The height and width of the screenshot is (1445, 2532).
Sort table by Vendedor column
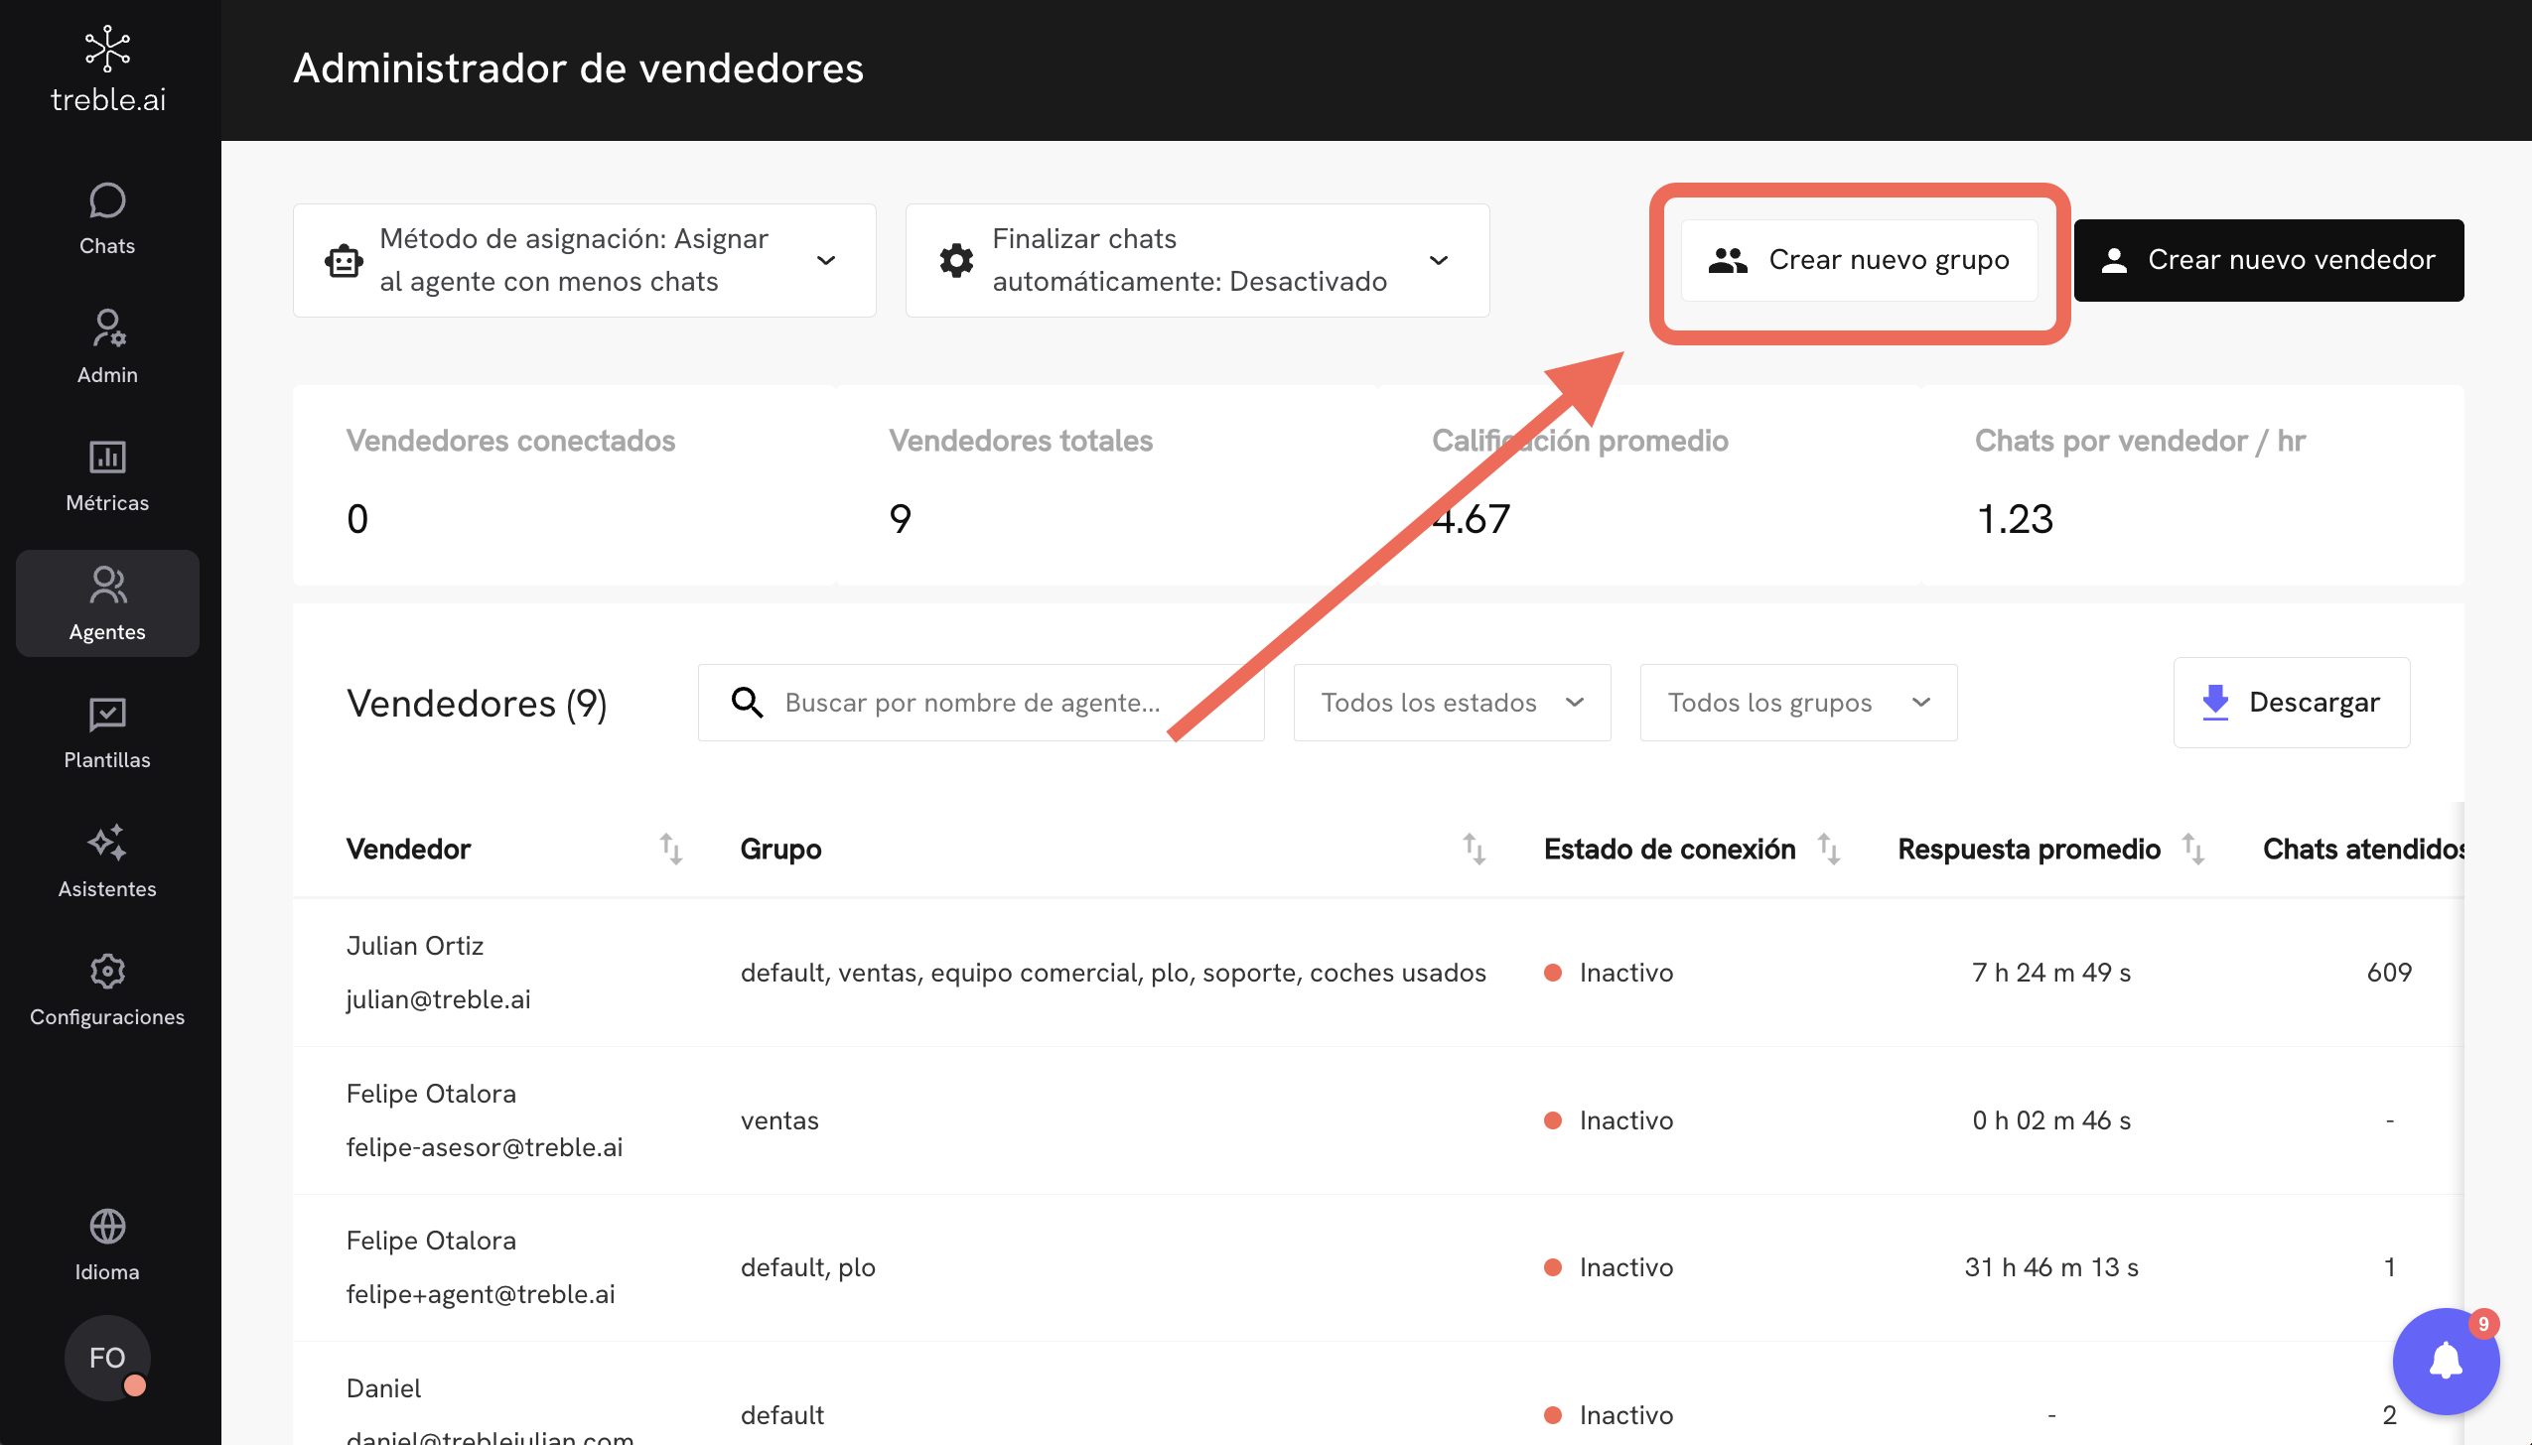pos(671,850)
